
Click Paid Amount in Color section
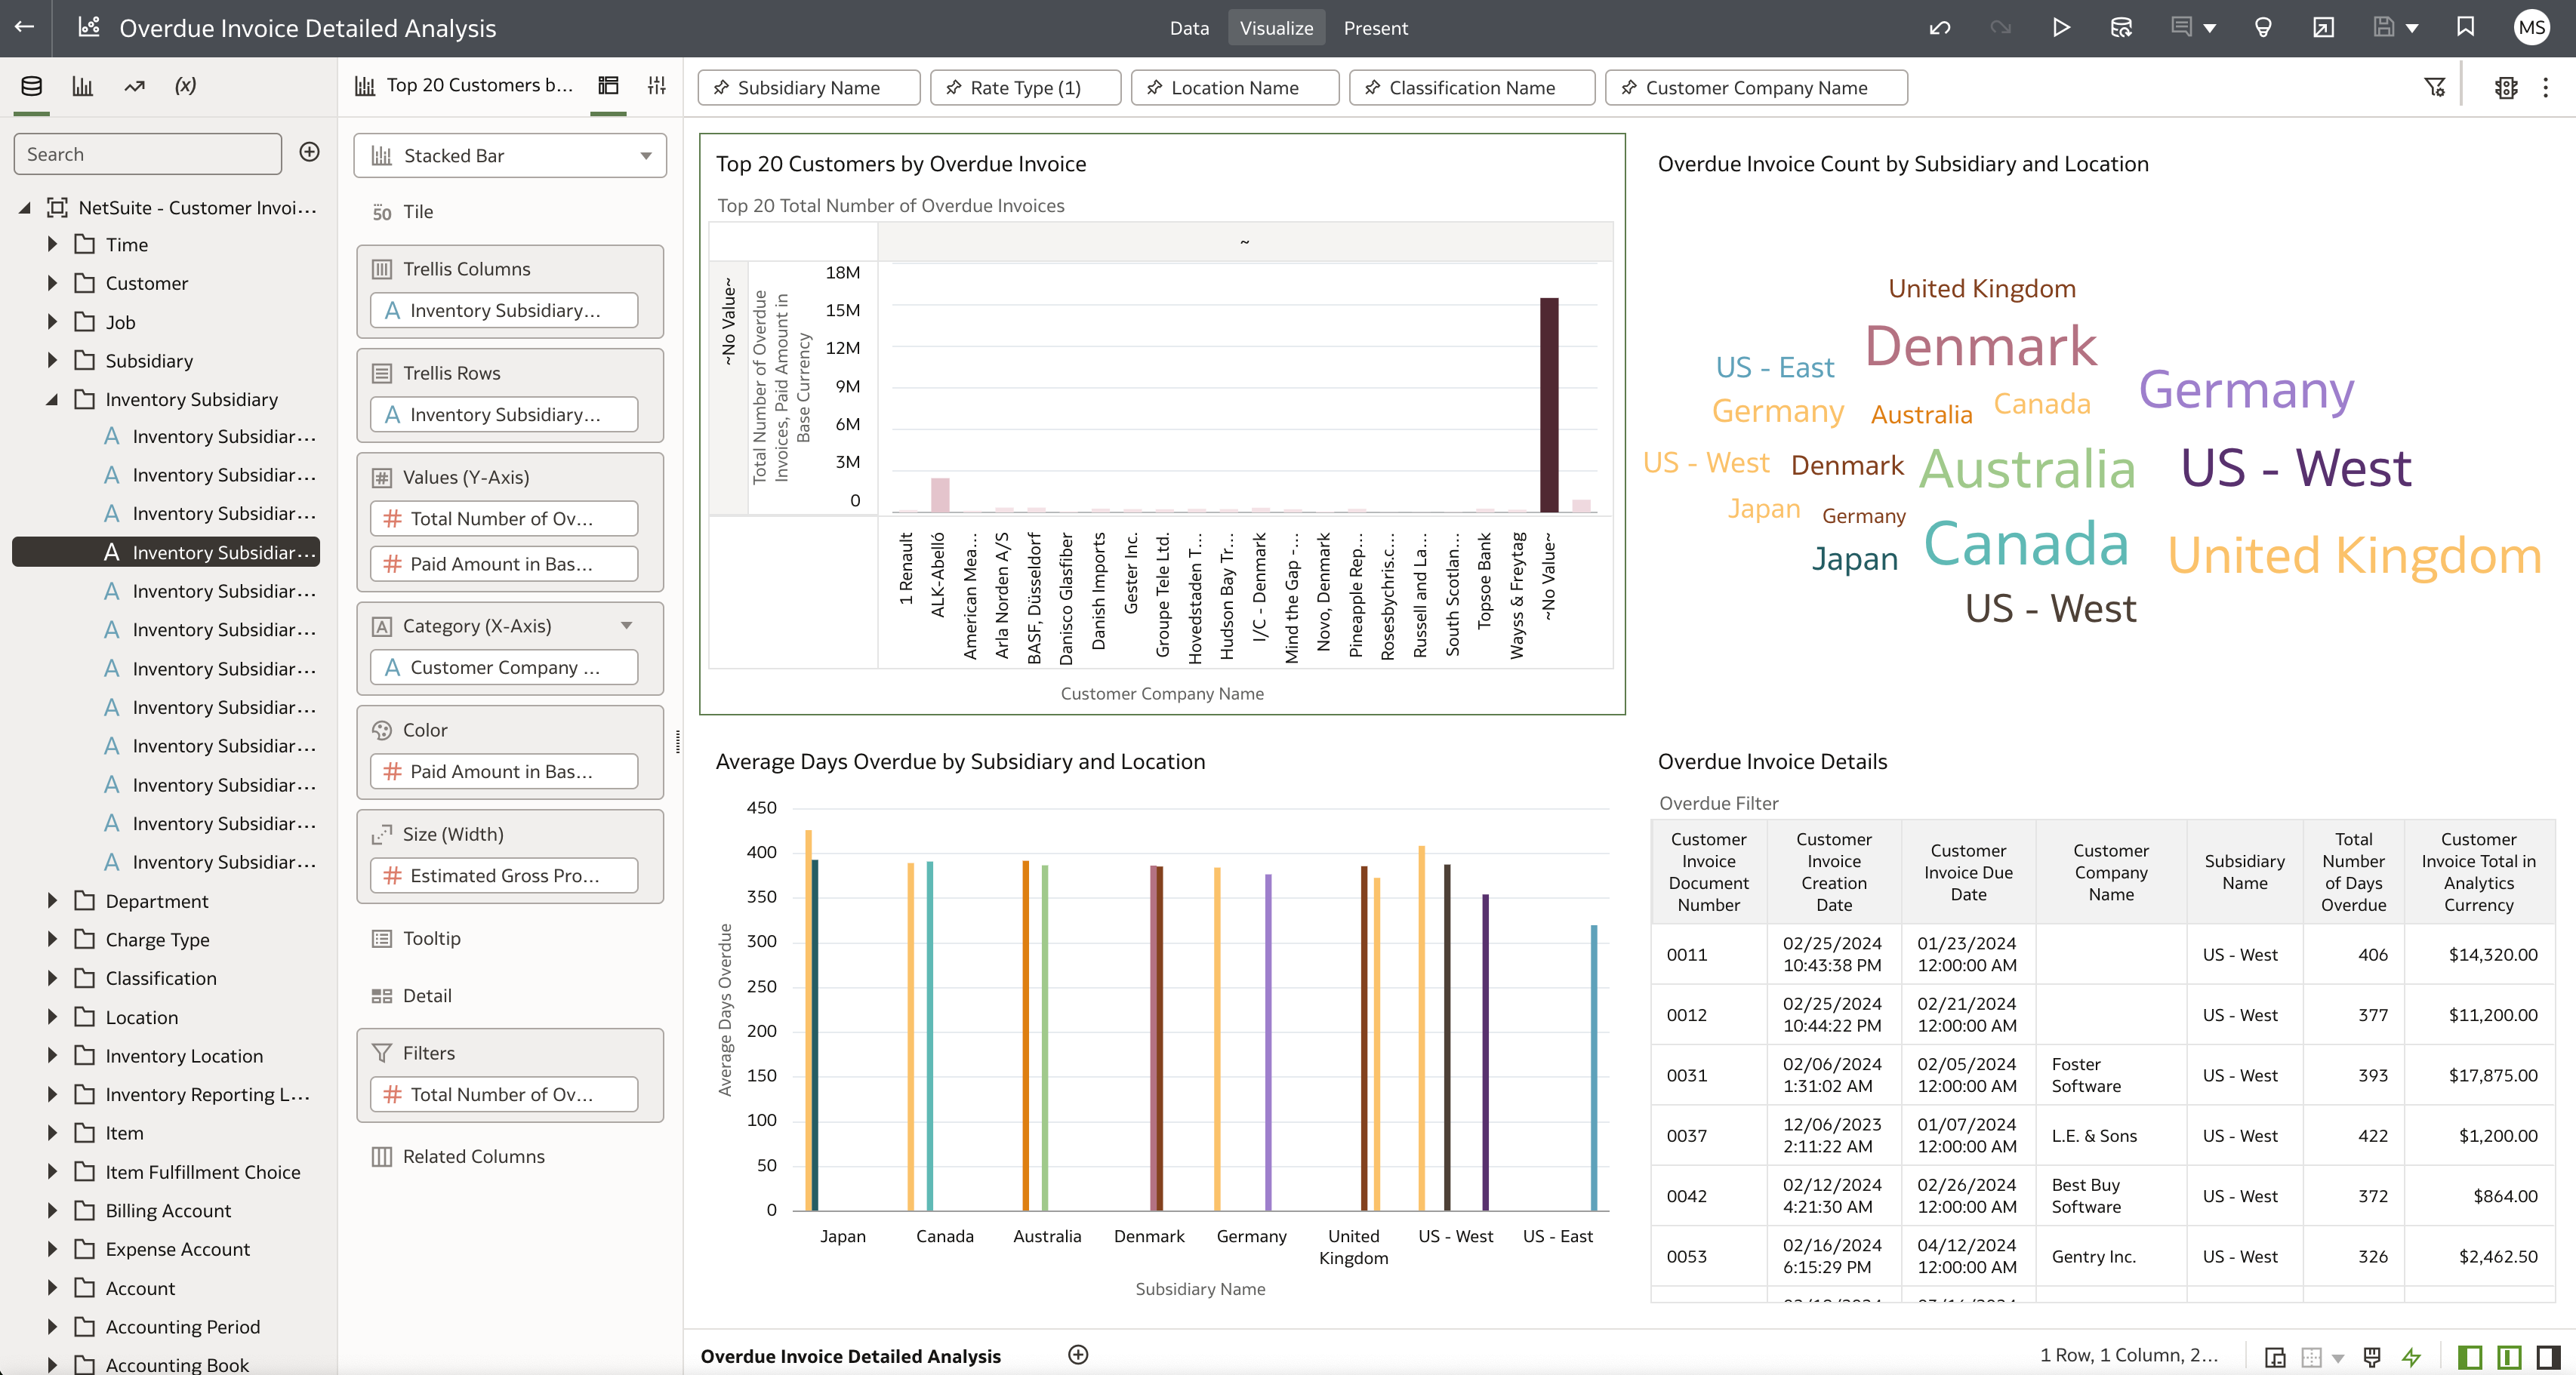pos(503,771)
